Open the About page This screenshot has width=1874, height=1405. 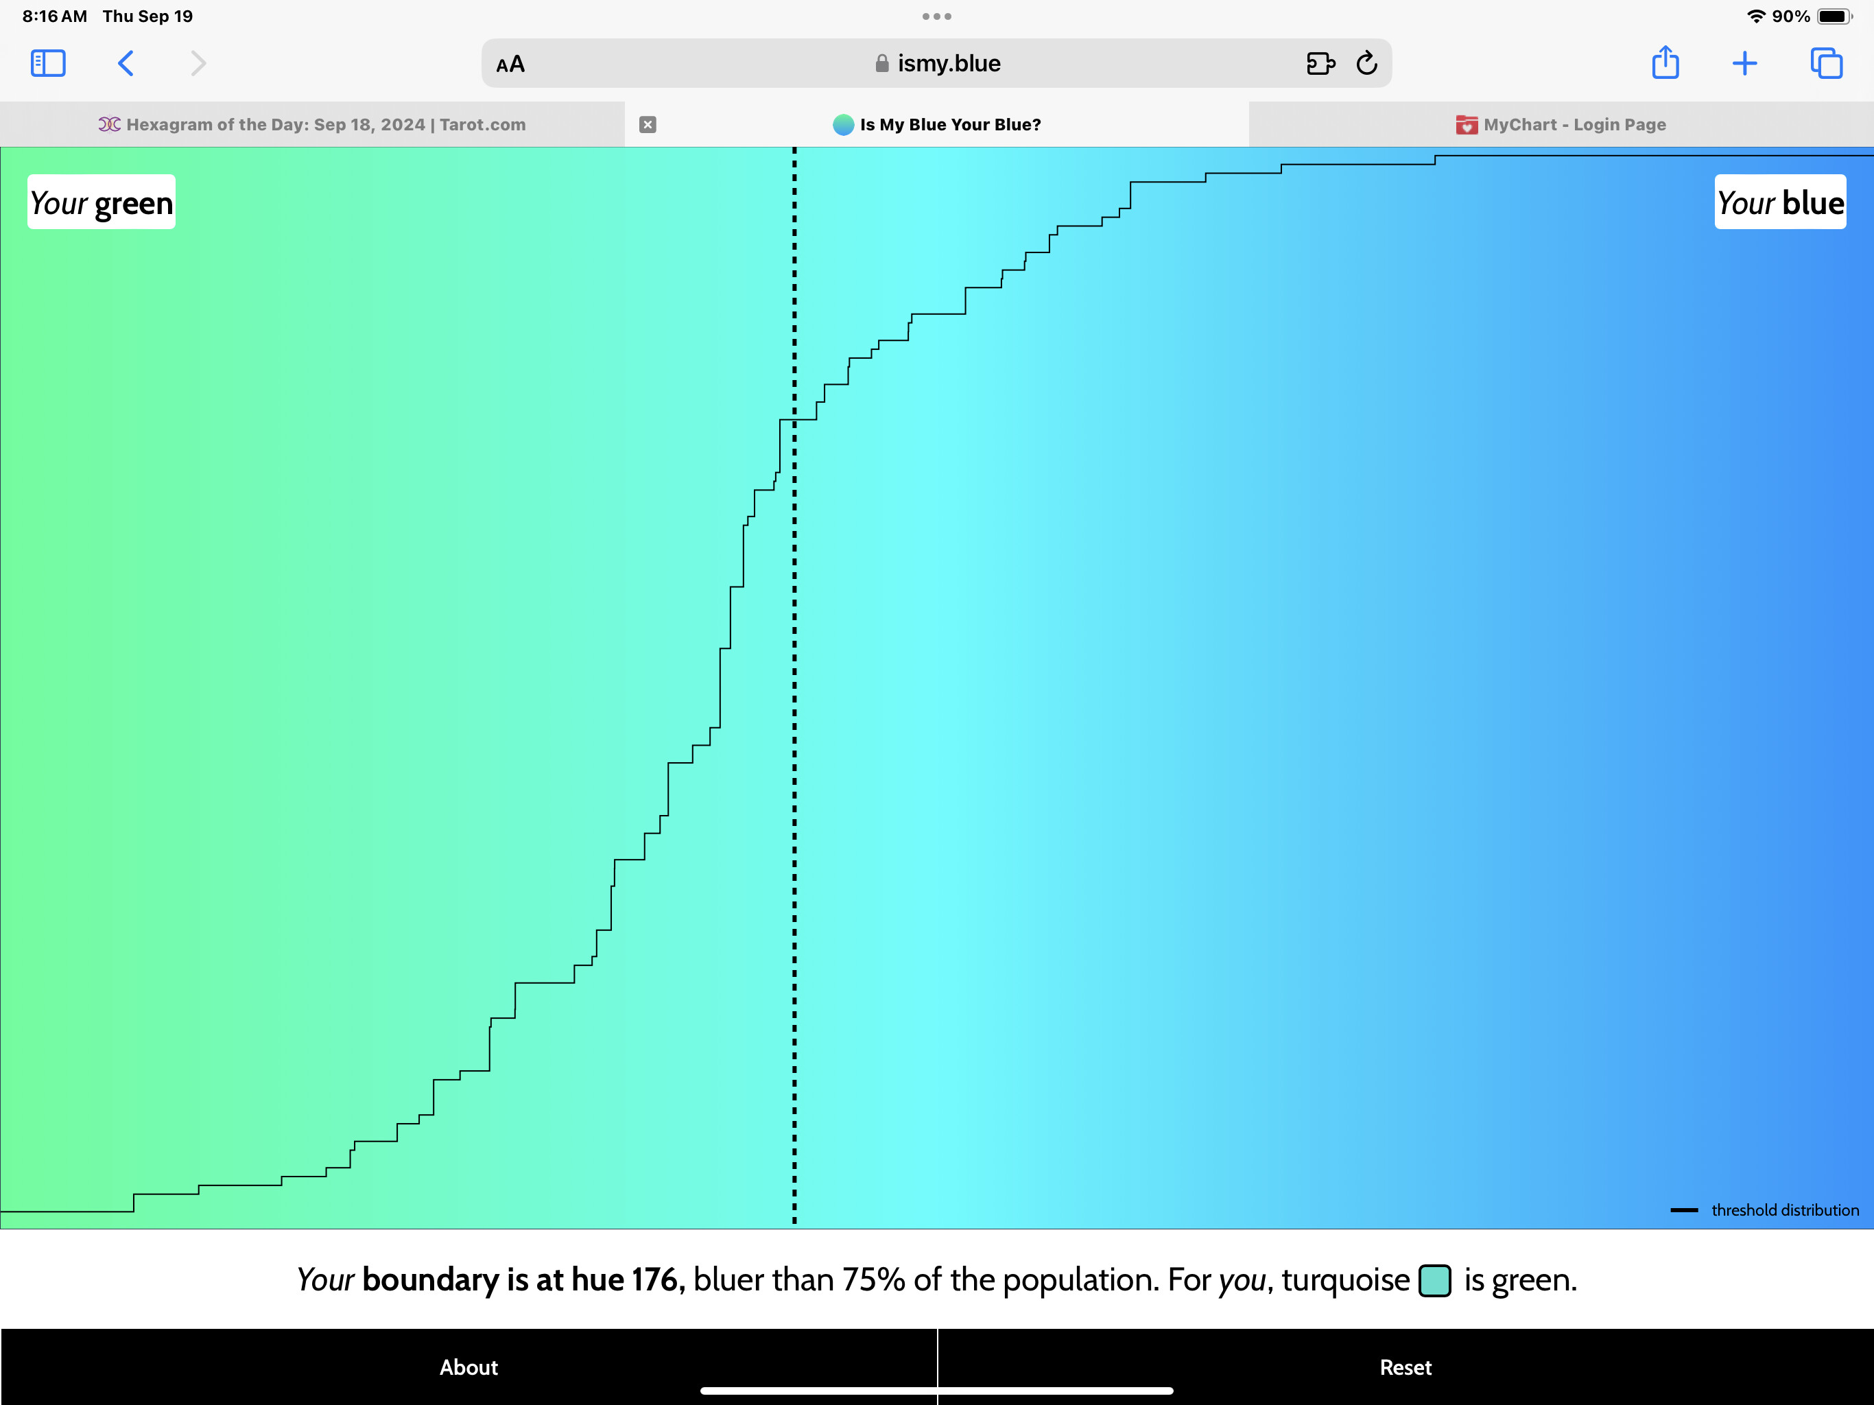[468, 1367]
